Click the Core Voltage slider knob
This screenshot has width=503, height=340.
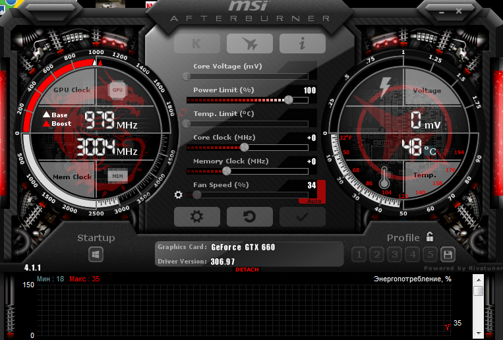tap(187, 76)
